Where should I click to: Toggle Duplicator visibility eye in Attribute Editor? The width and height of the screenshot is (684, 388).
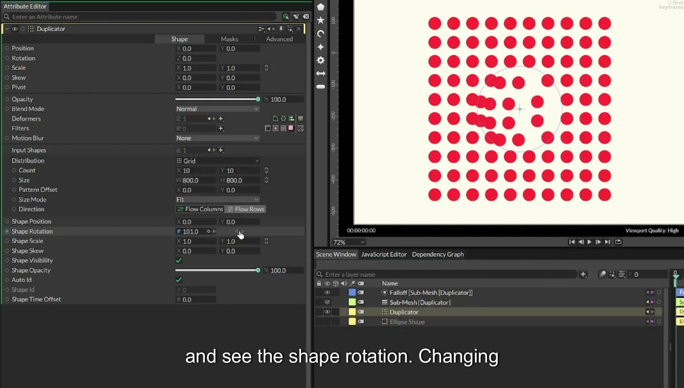click(x=15, y=29)
